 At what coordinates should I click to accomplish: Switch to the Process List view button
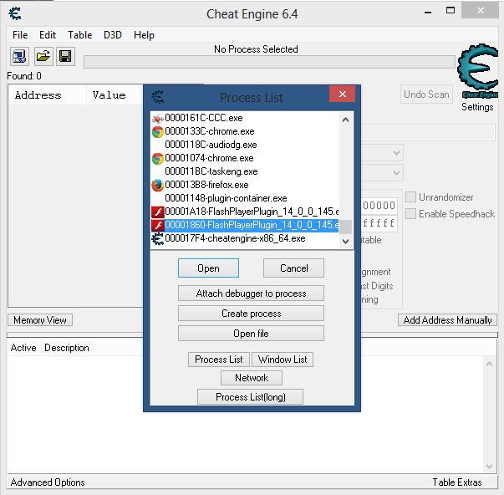219,360
